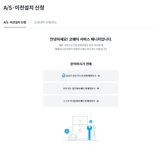
Task: Open 자주 찾는 질문에서 빠르게 해결하기 button
Action: [81, 88]
